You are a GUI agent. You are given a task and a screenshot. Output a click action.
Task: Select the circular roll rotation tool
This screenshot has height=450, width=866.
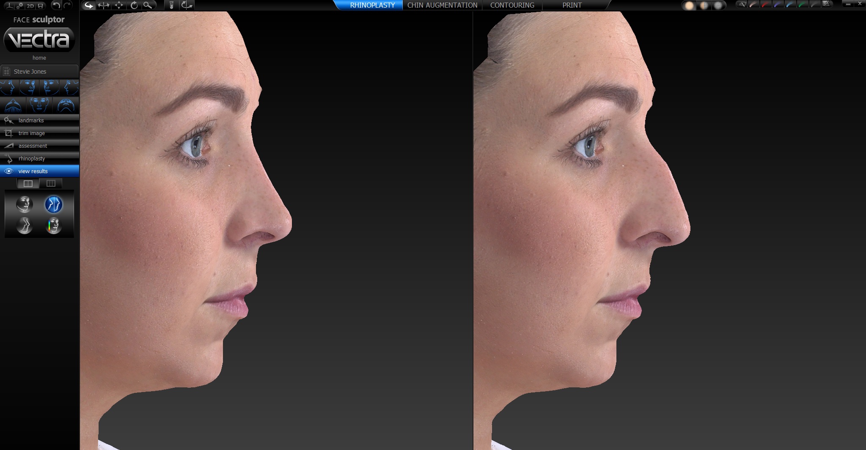[134, 5]
